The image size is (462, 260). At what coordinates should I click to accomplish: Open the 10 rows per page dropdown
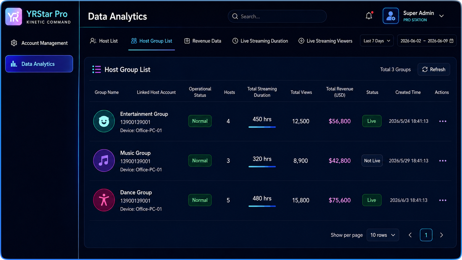coord(383,235)
